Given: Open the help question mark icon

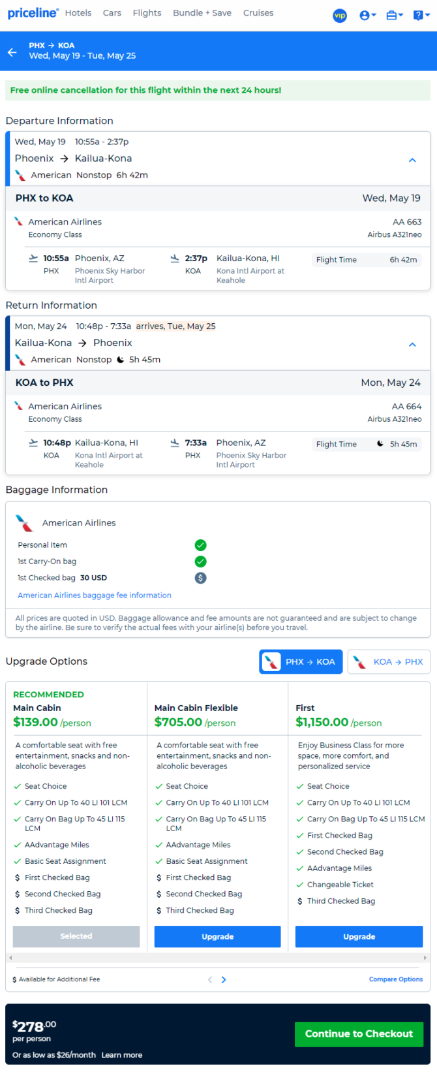Looking at the screenshot, I should 421,15.
